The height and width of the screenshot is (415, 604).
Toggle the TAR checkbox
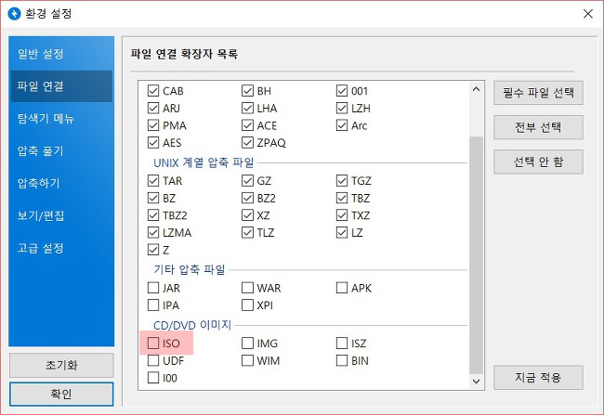[153, 180]
